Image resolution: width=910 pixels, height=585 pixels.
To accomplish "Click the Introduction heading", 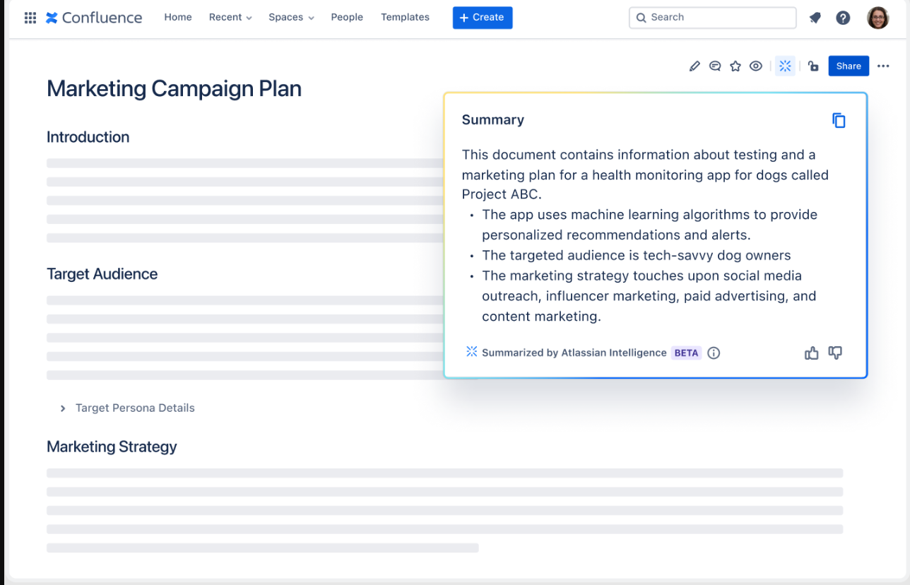I will (88, 138).
